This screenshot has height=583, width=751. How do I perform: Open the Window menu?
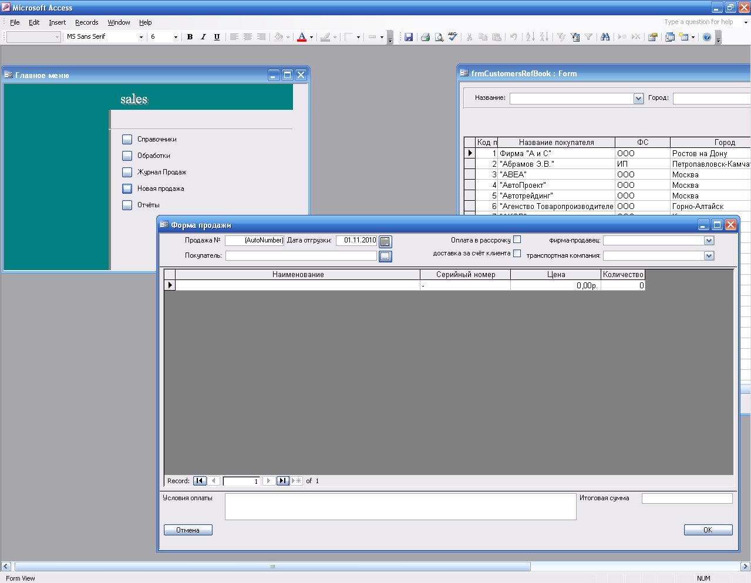119,22
